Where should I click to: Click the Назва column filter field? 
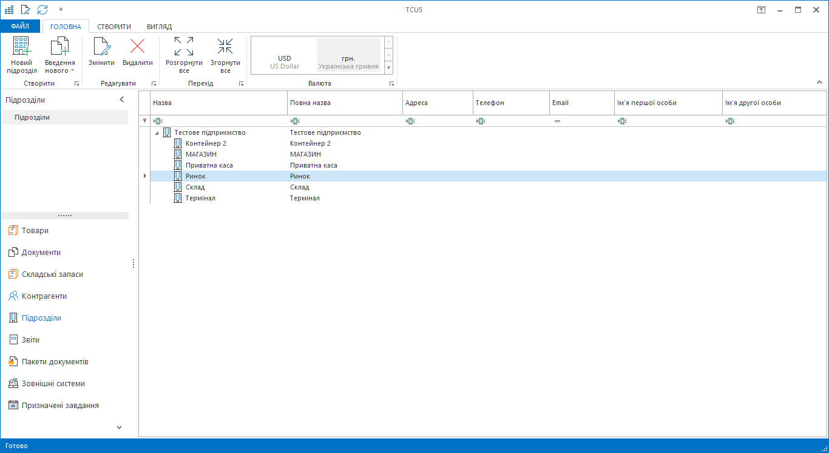pos(218,121)
